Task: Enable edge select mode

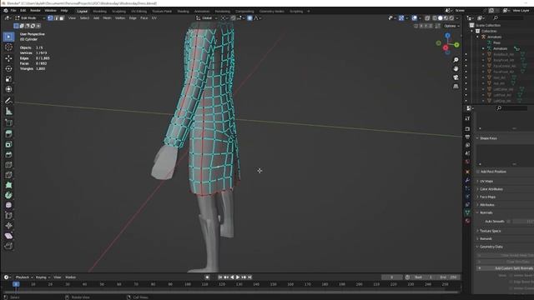Action: click(x=56, y=18)
